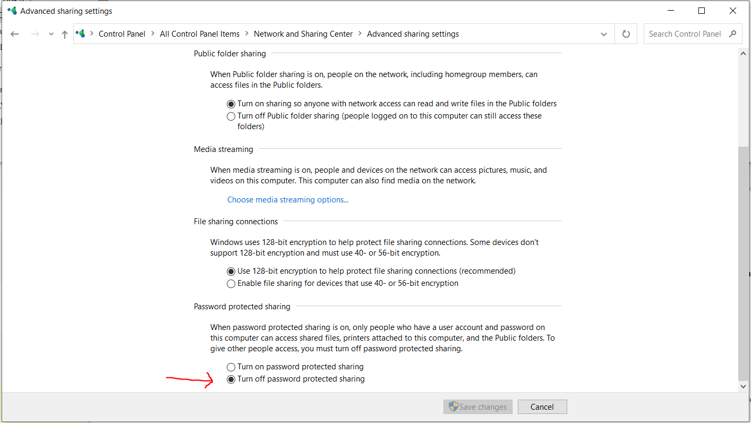Expand chevron before Control Panel breadcrumb
This screenshot has width=751, height=423.
click(91, 34)
